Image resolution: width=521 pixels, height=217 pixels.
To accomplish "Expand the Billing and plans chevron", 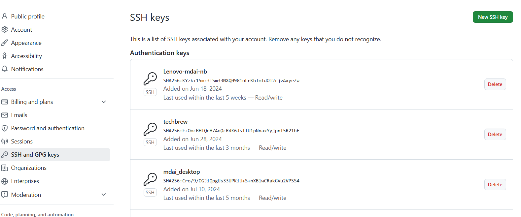I will (x=104, y=102).
